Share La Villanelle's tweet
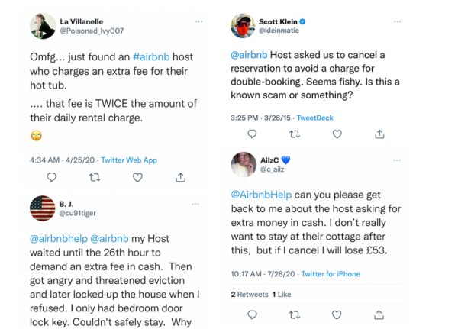This screenshot has height=329, width=458. click(180, 177)
